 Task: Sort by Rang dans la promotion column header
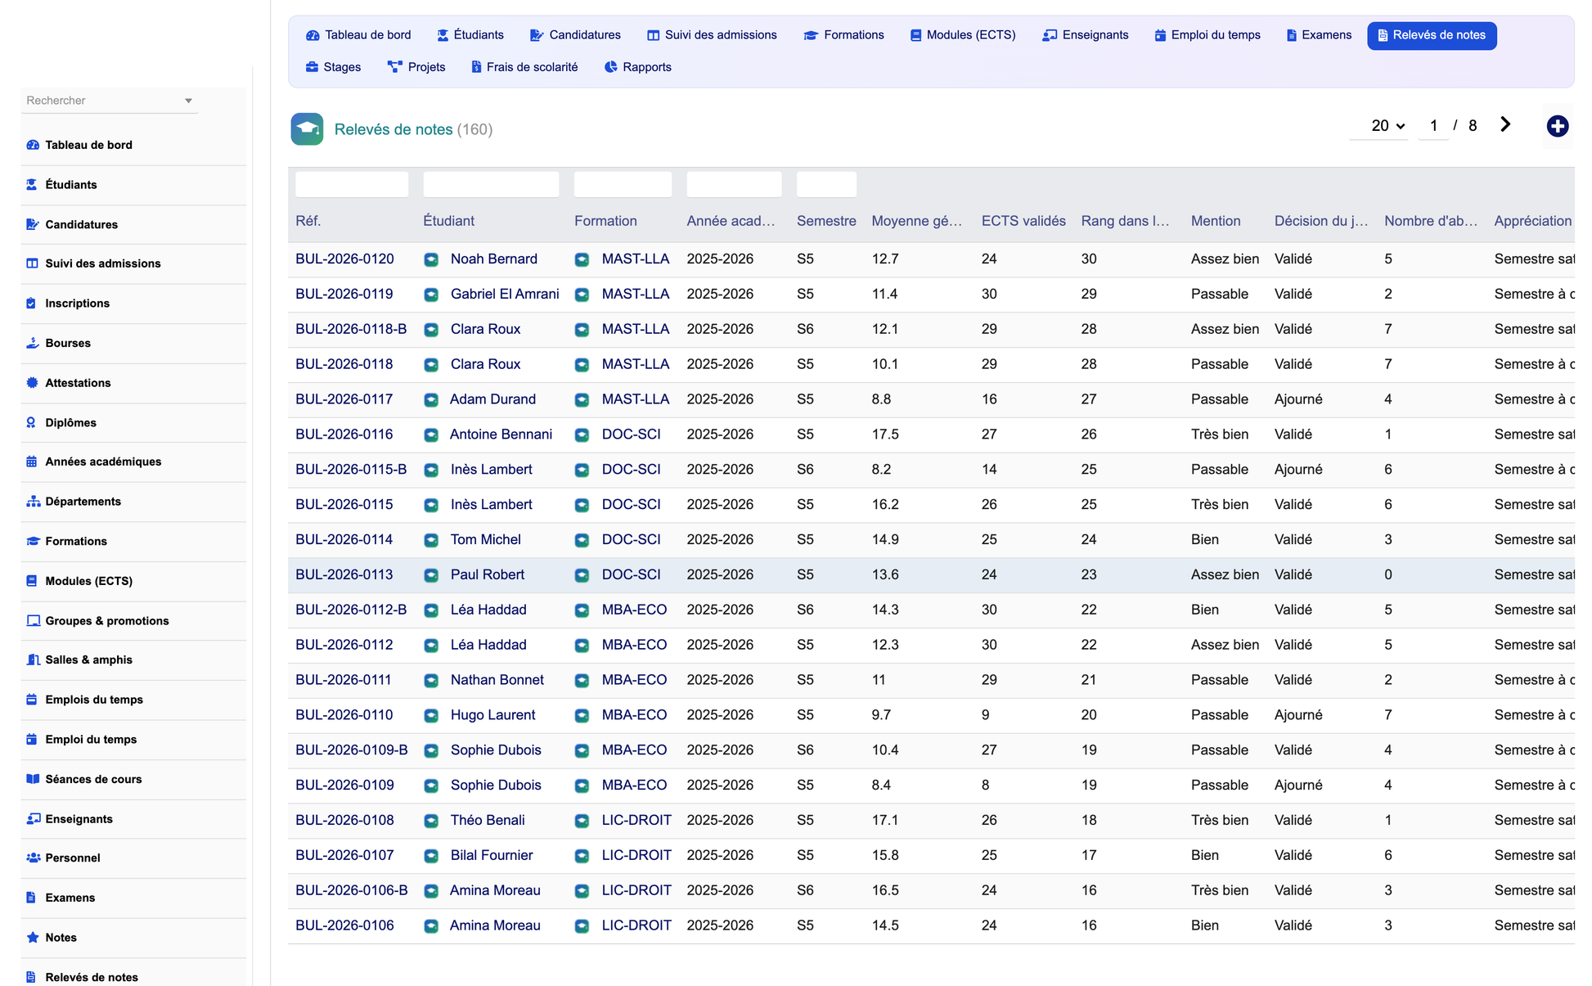click(1125, 221)
